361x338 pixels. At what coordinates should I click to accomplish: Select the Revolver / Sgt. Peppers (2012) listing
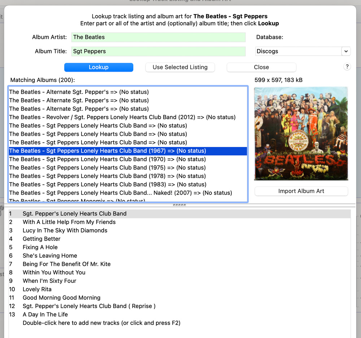click(122, 117)
